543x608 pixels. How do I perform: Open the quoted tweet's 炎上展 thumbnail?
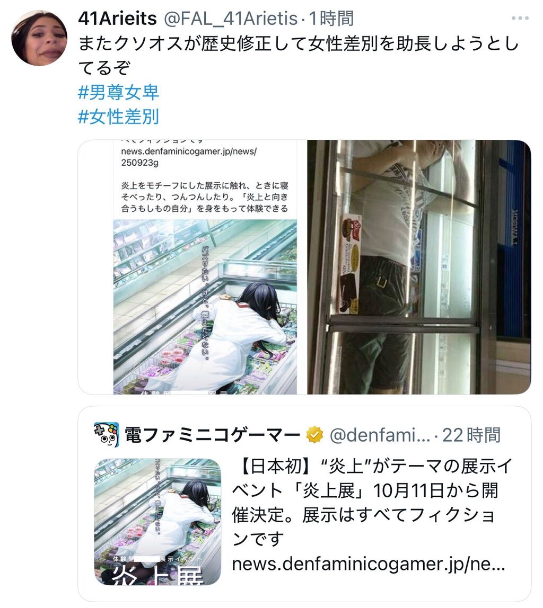[157, 522]
